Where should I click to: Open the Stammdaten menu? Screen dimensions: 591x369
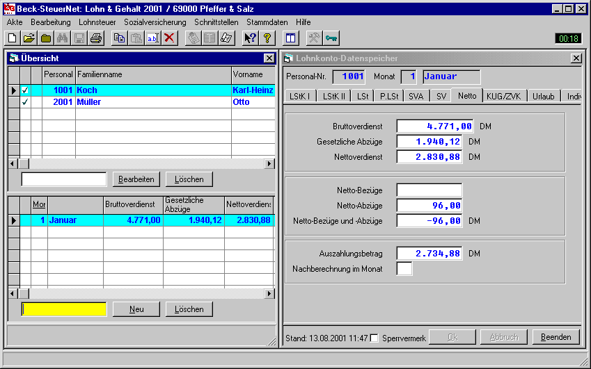(x=267, y=22)
